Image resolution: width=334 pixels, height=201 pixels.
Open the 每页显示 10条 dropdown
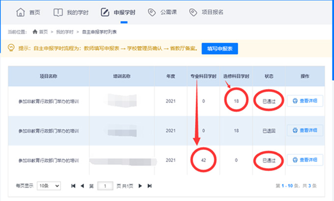pos(49,186)
